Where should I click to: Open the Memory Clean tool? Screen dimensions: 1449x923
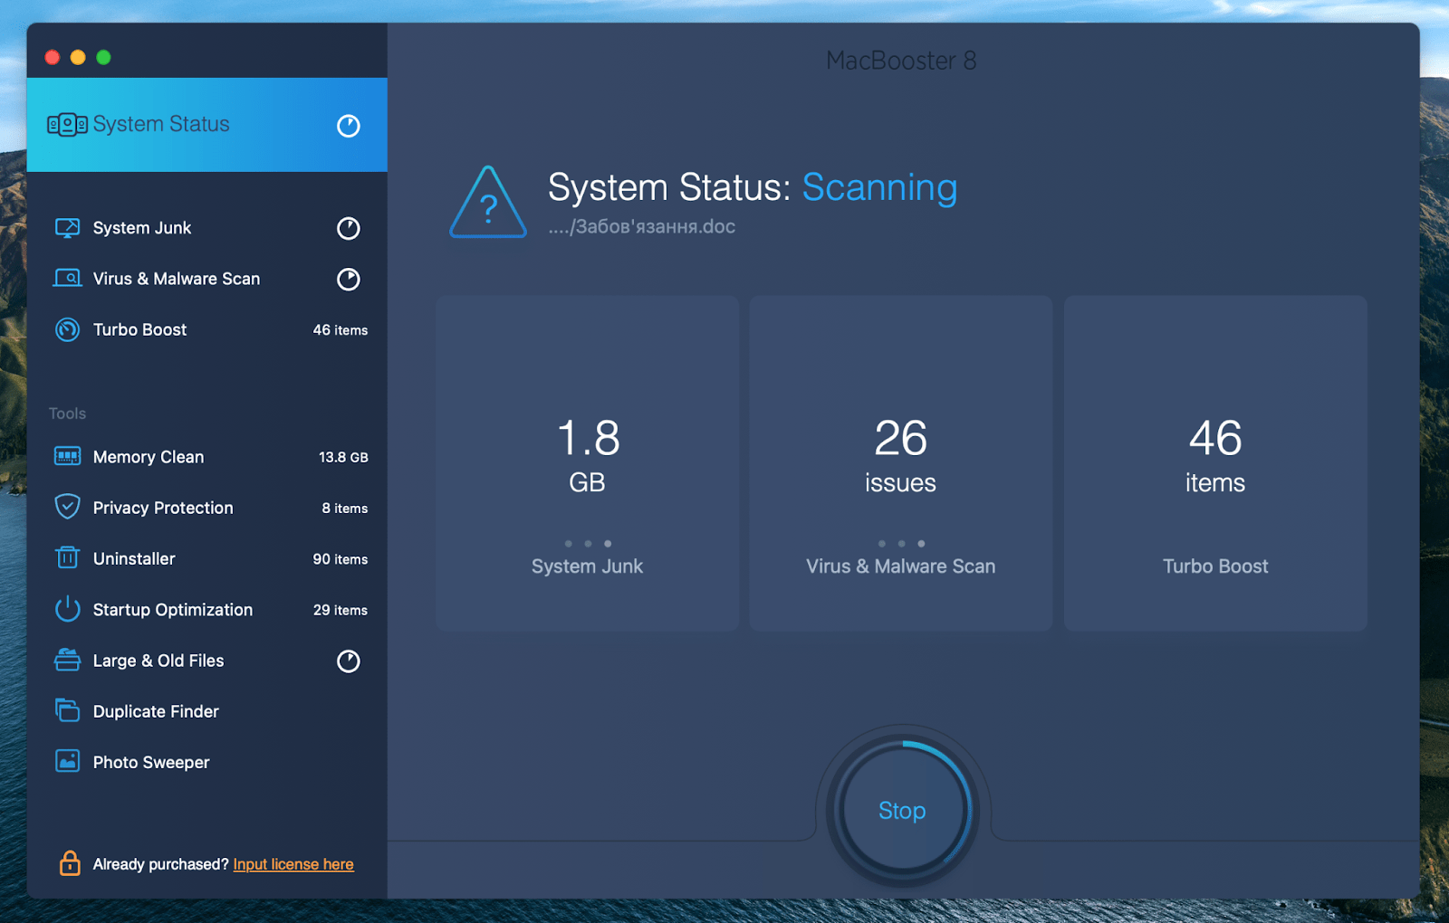tap(207, 457)
